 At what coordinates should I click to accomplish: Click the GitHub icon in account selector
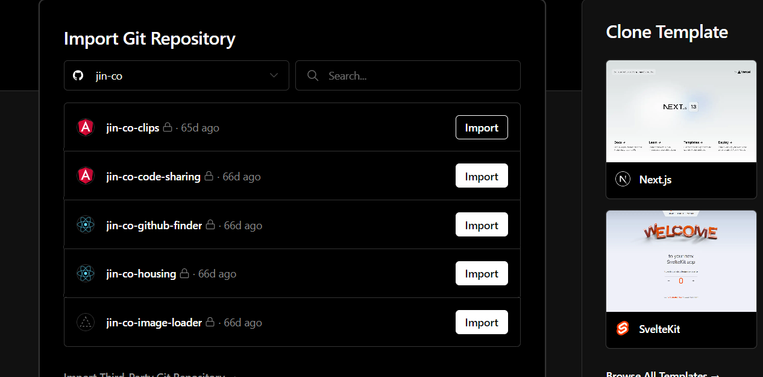click(x=78, y=75)
